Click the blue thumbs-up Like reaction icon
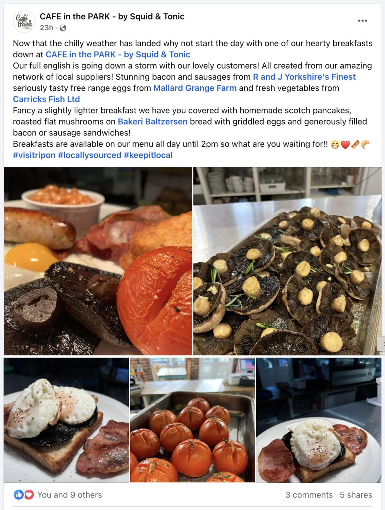 (x=18, y=495)
